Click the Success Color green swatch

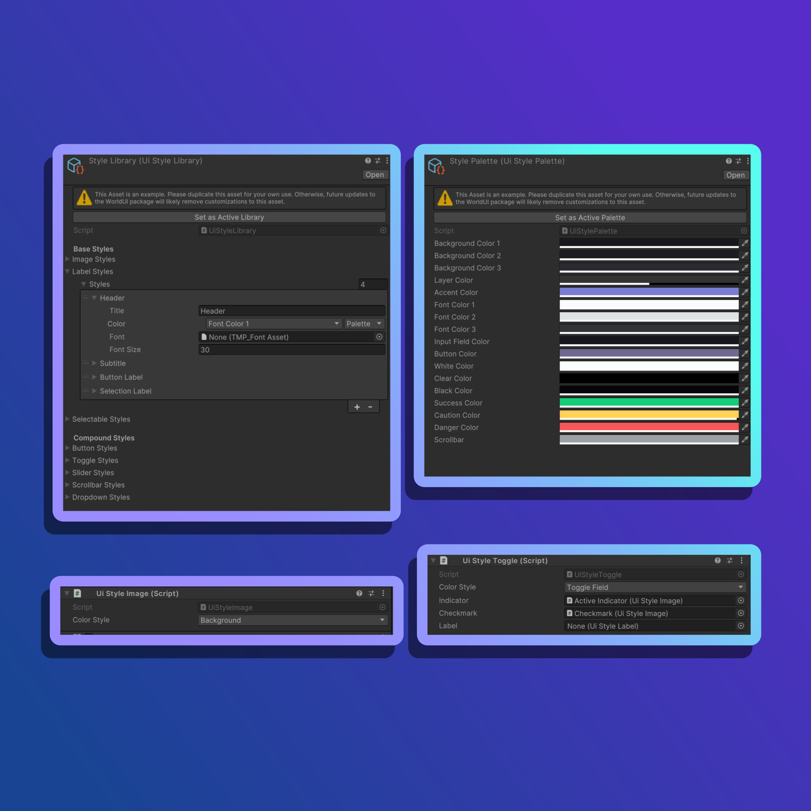648,403
